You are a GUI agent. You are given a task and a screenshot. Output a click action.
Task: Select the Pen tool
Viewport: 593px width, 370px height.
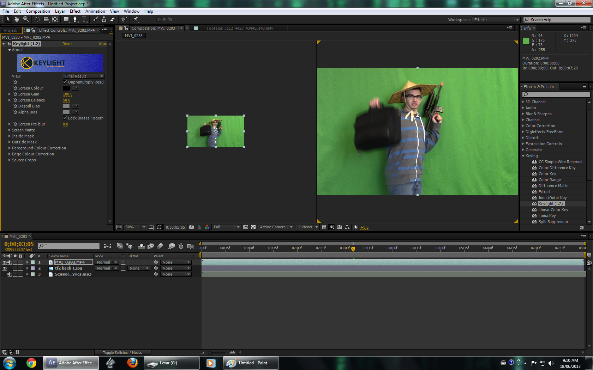point(75,19)
